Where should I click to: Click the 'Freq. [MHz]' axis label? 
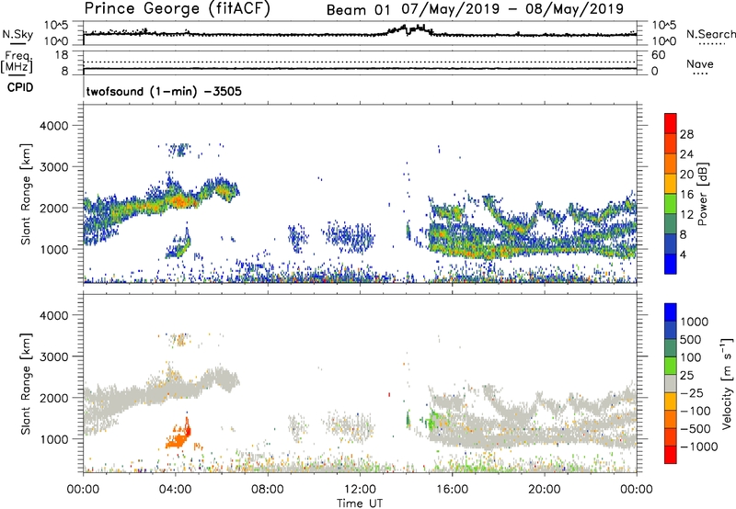[17, 62]
